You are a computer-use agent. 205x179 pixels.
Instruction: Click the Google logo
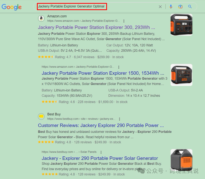point(11,7)
